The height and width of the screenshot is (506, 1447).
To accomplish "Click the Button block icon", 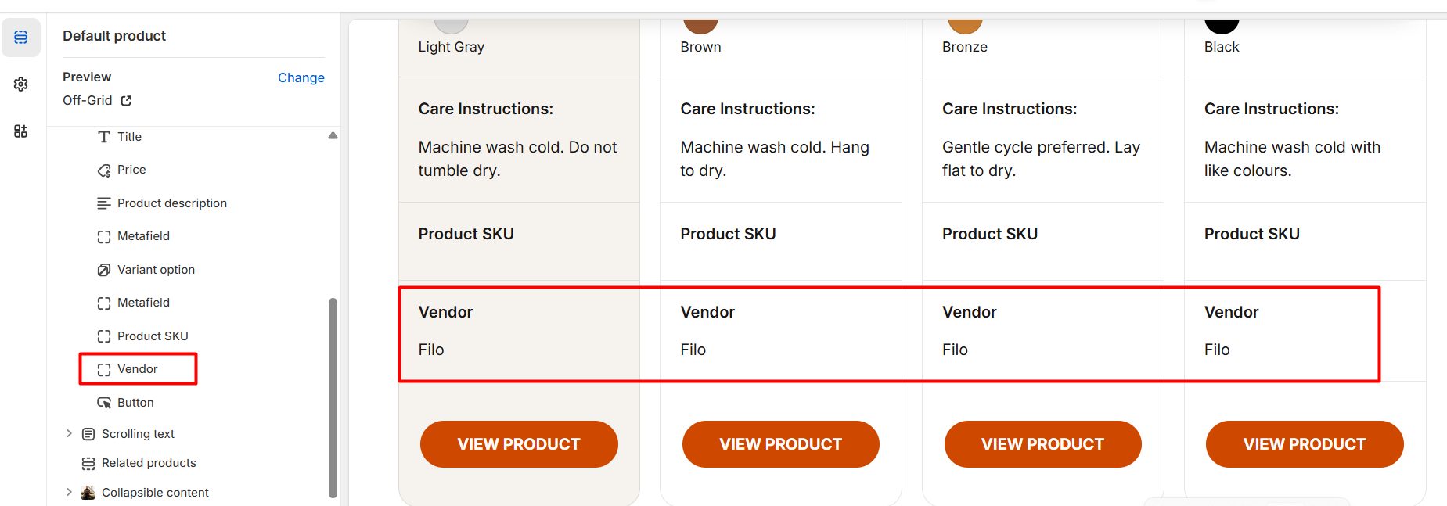I will (104, 403).
